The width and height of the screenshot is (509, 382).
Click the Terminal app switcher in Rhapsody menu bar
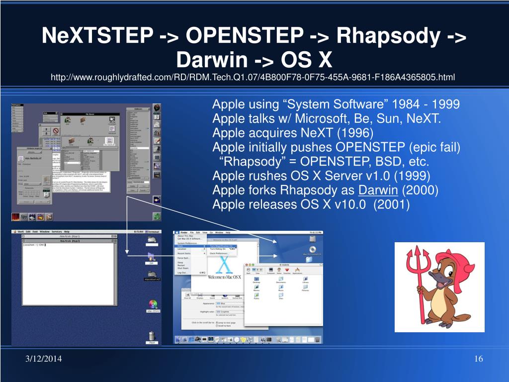coord(152,232)
